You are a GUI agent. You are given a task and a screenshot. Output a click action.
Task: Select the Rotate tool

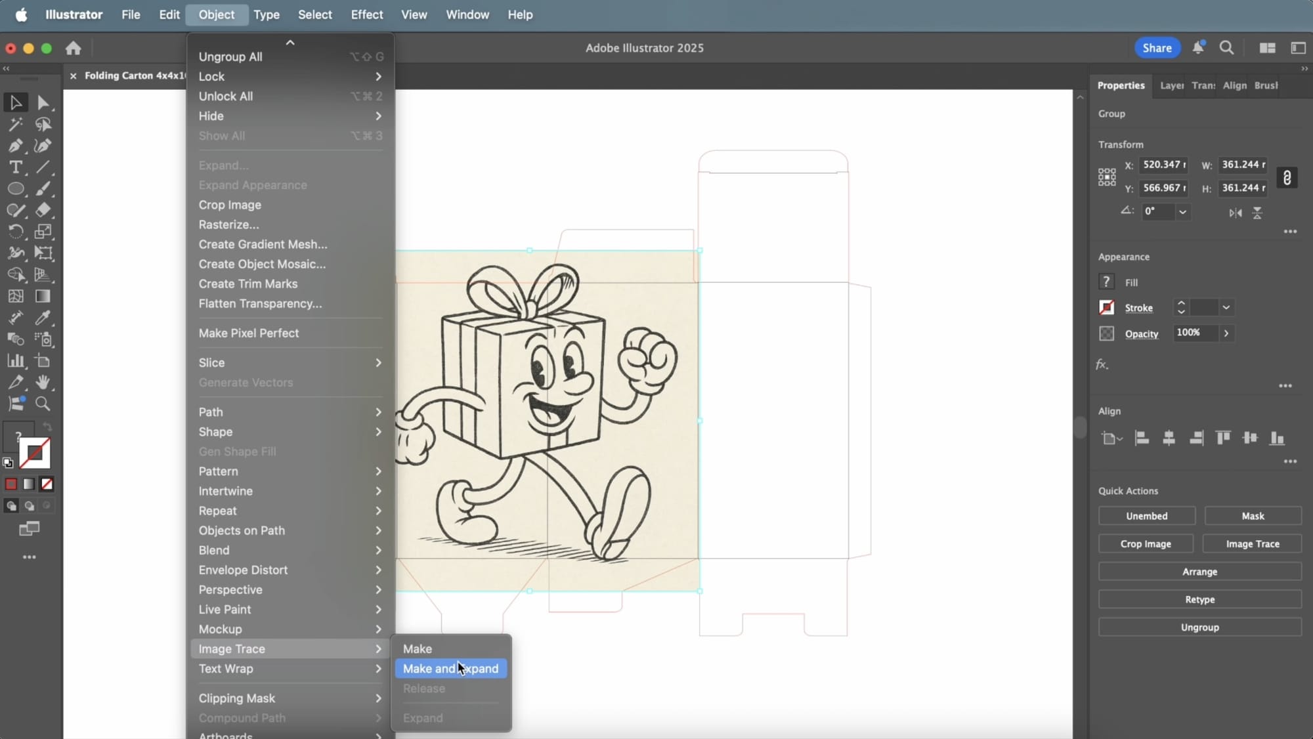[x=16, y=232]
